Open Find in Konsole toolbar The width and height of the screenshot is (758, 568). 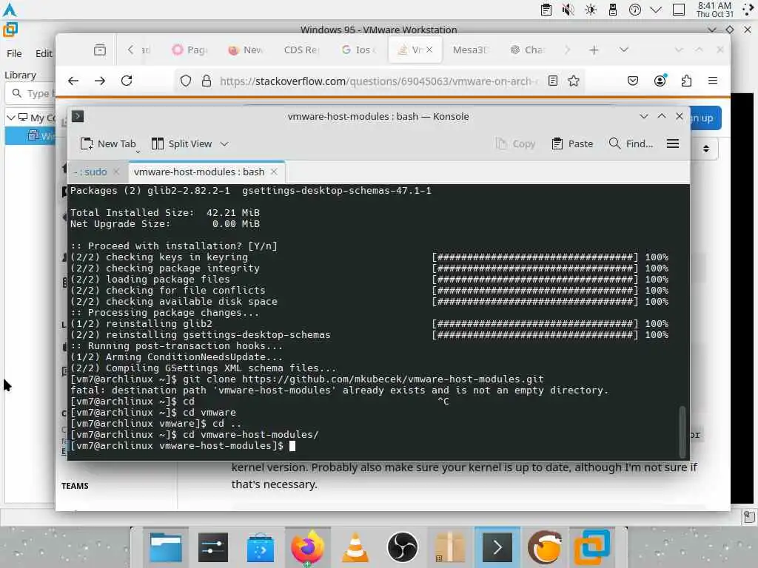631,144
